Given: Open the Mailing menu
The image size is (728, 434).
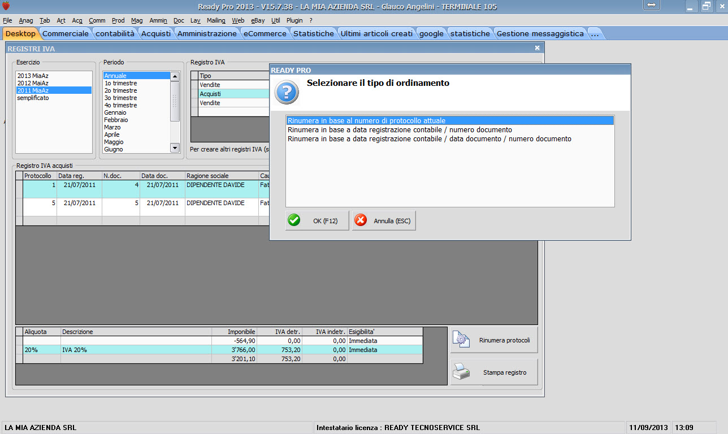Looking at the screenshot, I should point(216,20).
